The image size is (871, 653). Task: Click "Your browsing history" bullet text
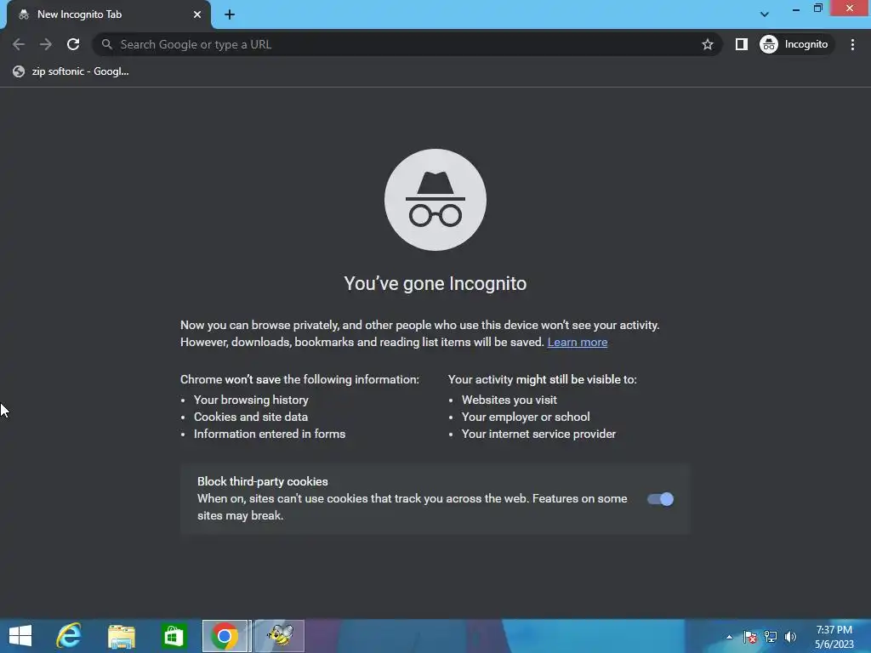(251, 400)
